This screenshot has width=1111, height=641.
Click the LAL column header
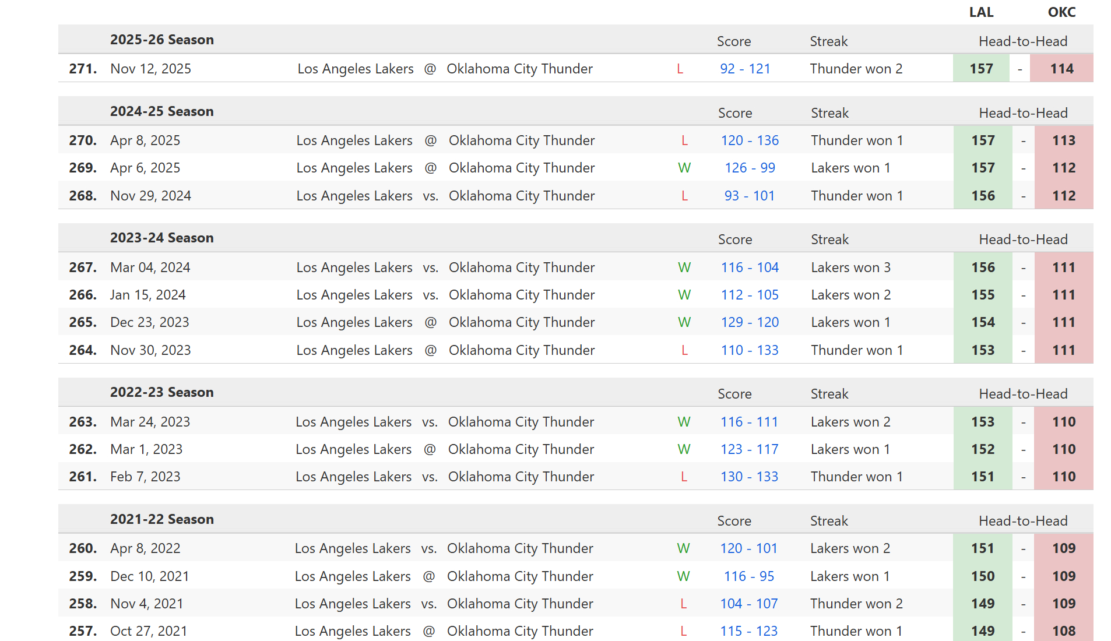coord(981,12)
